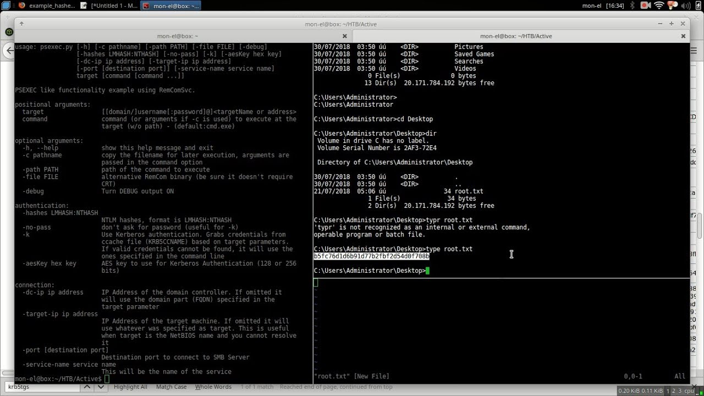Switch to workspace 1 in pager
The image size is (704, 396).
click(x=669, y=391)
